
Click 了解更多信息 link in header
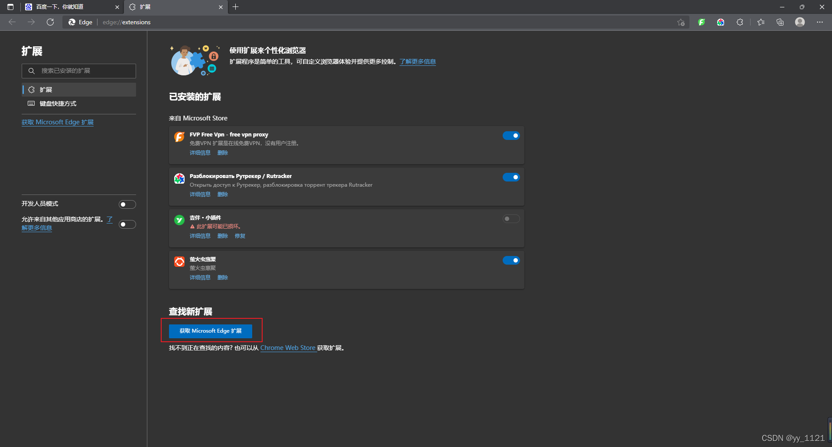[418, 62]
